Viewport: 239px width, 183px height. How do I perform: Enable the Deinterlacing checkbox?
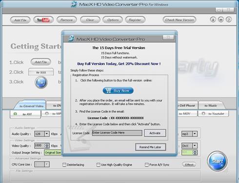(x=64, y=165)
